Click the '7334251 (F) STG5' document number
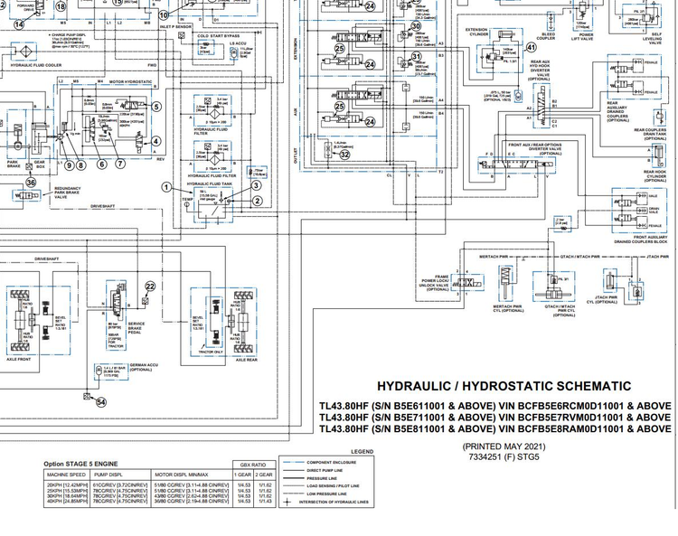Screen dimensions: 678x536 504,456
